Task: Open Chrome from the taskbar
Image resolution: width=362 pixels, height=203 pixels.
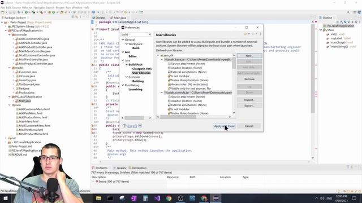Action: 169,198
